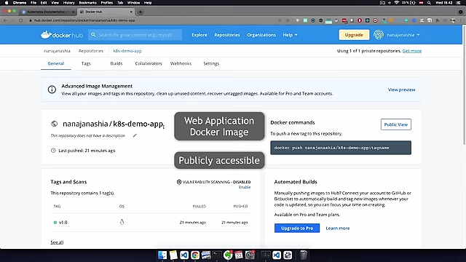This screenshot has height=262, width=466.
Task: Open the Webhooks tab
Action: pos(181,63)
